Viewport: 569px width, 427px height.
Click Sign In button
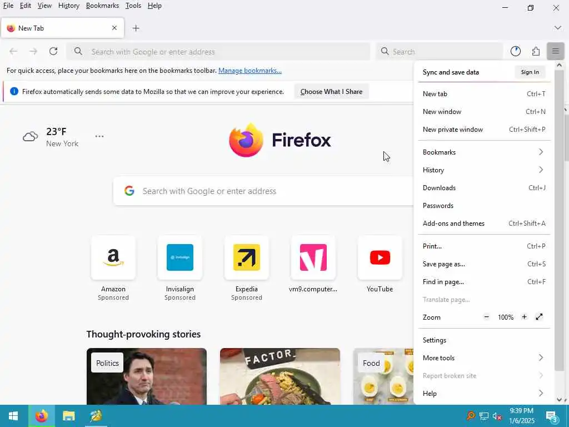[530, 72]
